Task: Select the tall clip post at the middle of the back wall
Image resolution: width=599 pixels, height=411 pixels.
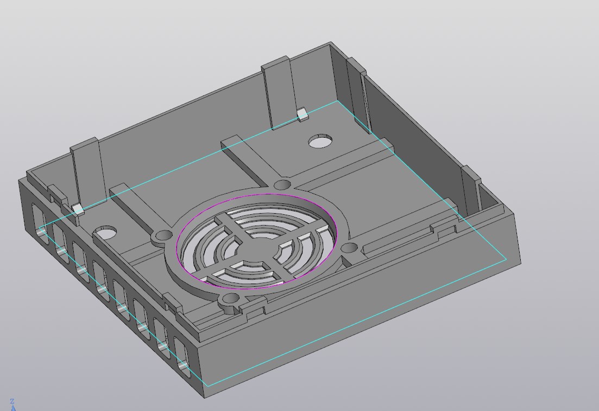Action: [280, 92]
